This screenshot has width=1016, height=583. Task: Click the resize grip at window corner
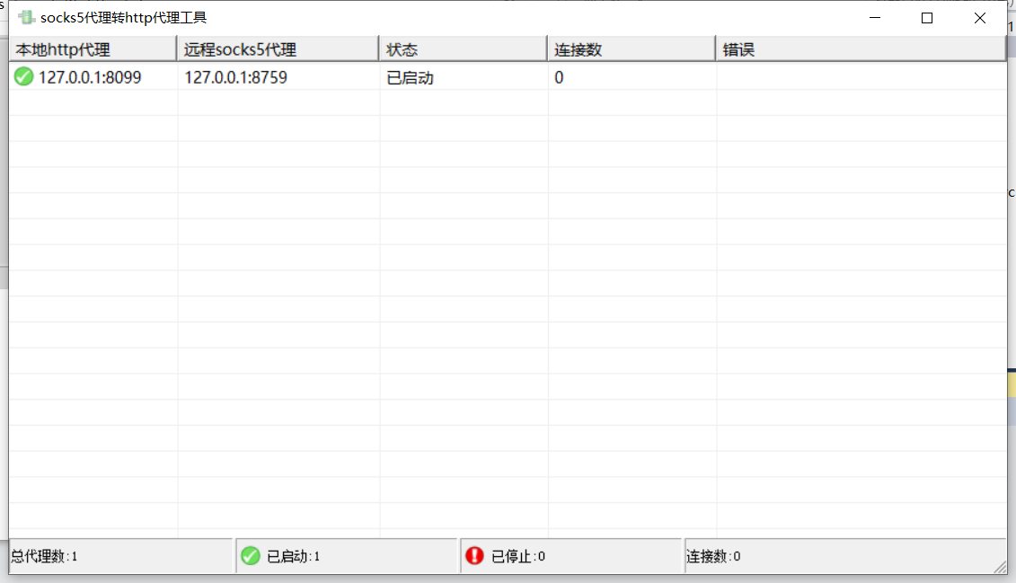coord(999,566)
